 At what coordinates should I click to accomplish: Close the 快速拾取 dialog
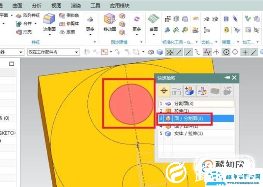pyautogui.click(x=234, y=78)
